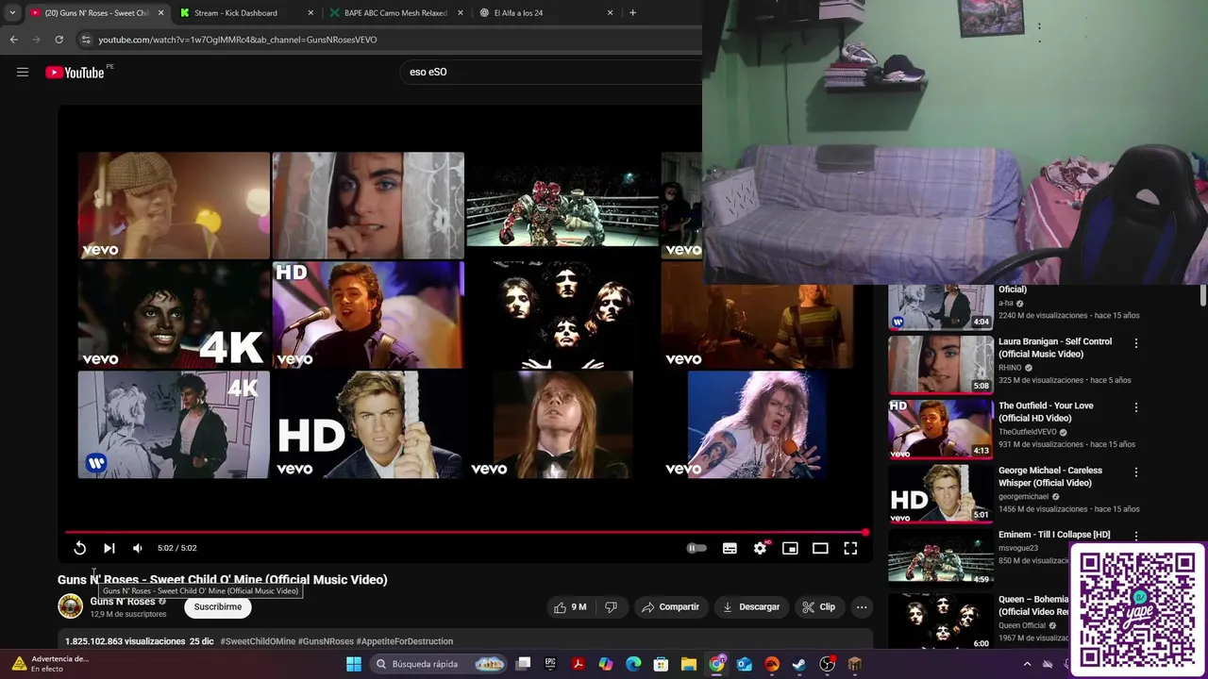Screen dimensions: 1208x679
Task: Focus the YouTube search field
Action: pos(552,72)
